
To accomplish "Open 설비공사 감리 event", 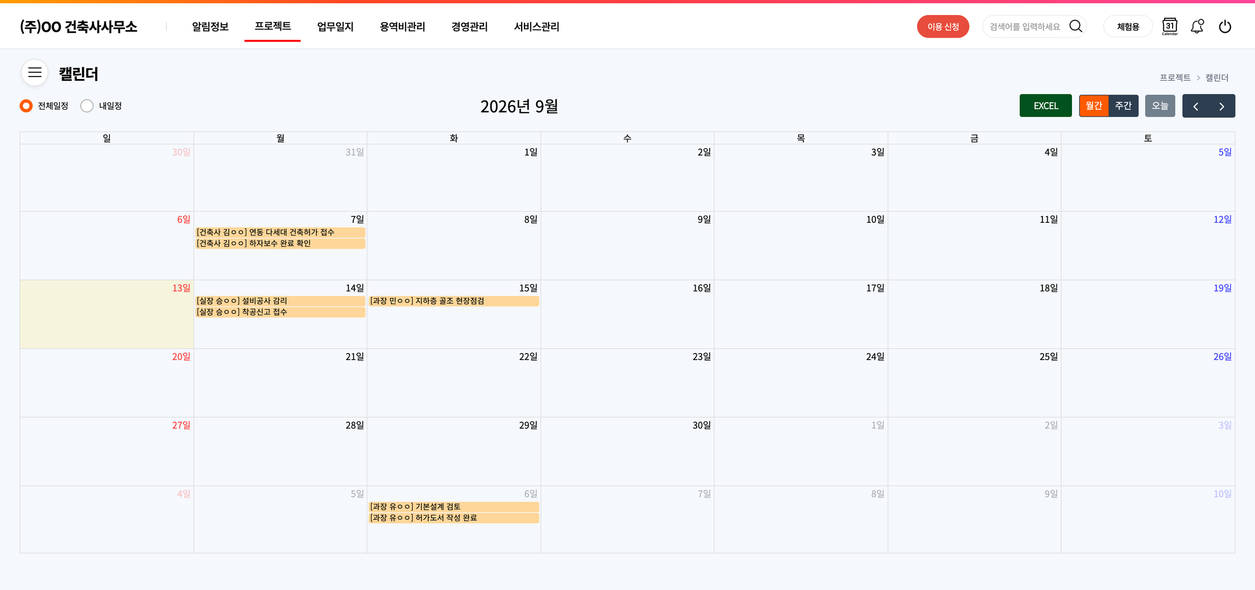I will coord(281,301).
